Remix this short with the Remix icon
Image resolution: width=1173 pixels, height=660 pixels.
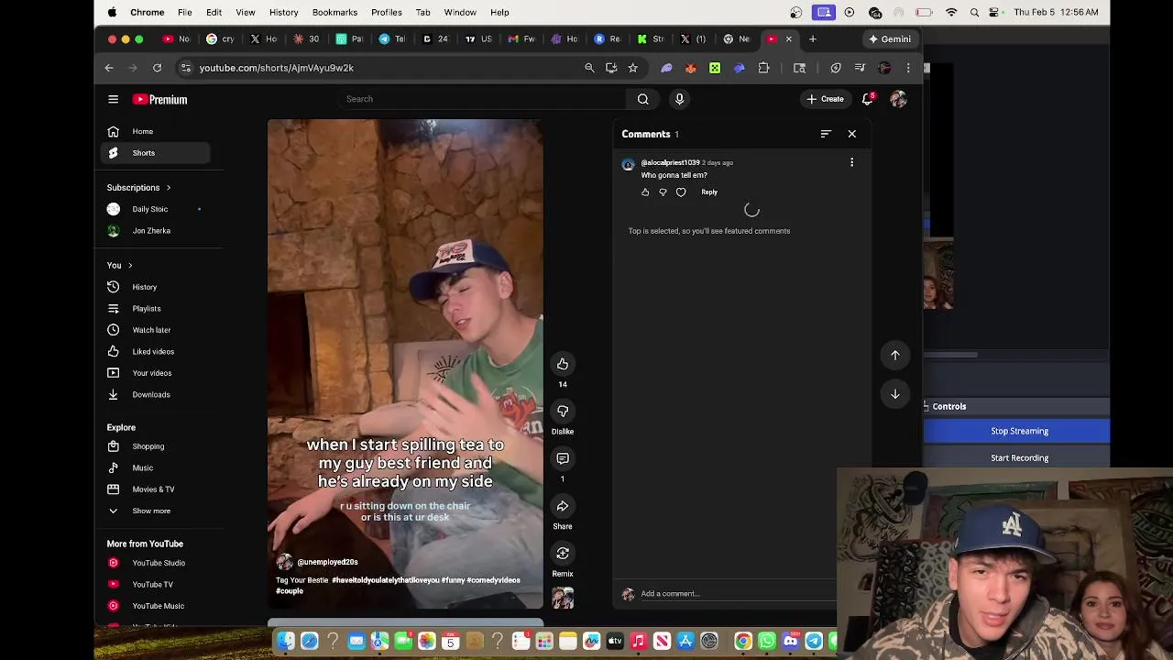point(563,554)
